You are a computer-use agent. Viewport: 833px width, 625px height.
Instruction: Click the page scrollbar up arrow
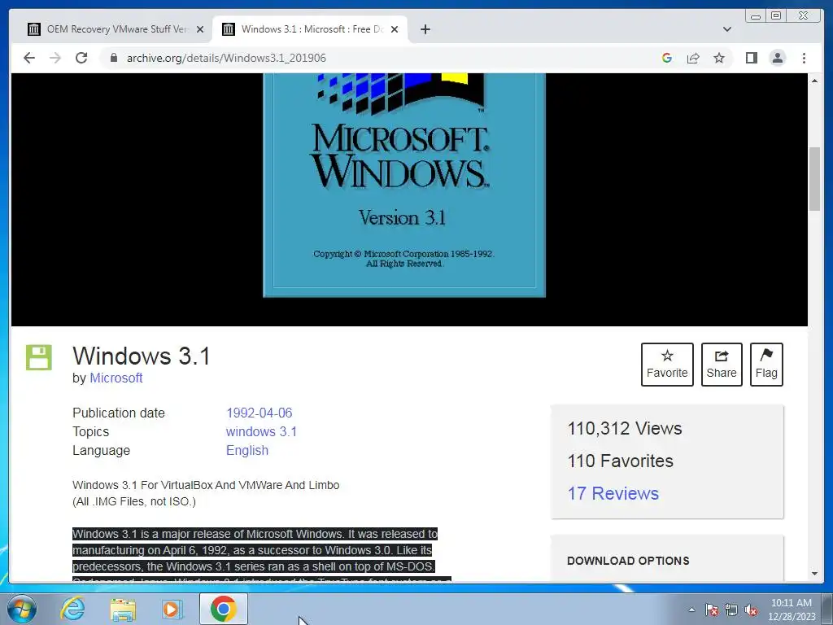click(x=815, y=81)
